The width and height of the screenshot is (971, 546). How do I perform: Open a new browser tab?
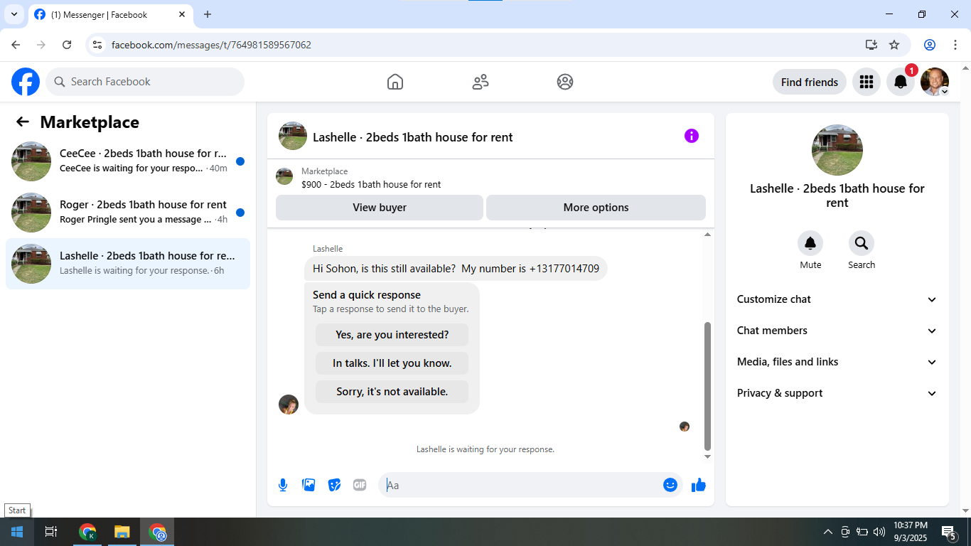[x=208, y=14]
